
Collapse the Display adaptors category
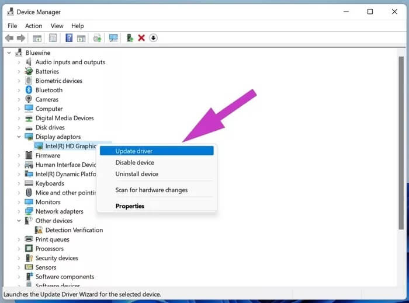(x=19, y=137)
